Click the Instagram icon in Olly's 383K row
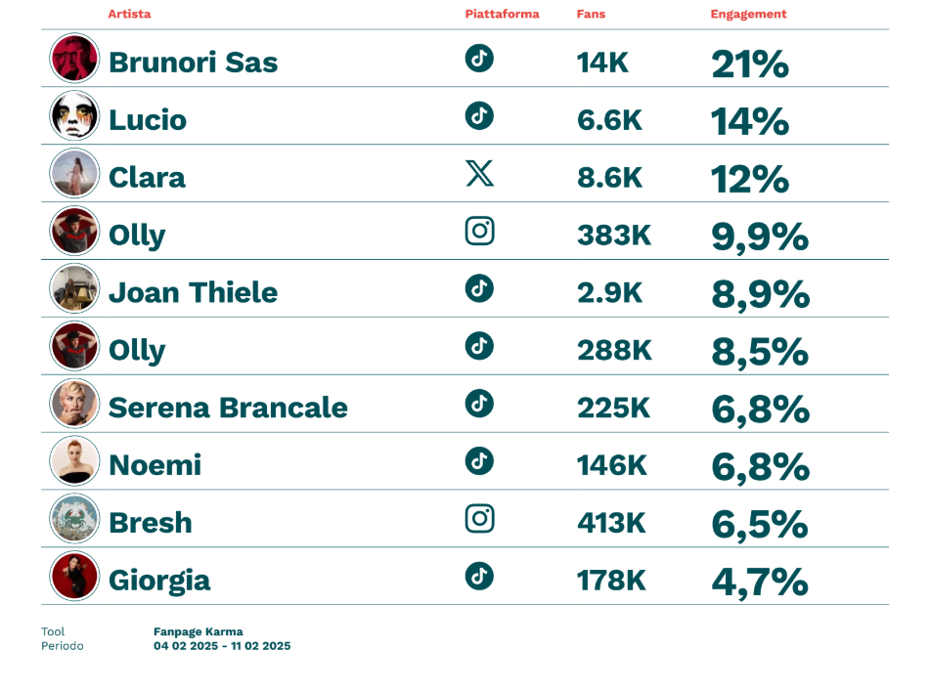The height and width of the screenshot is (690, 930). pyautogui.click(x=479, y=231)
